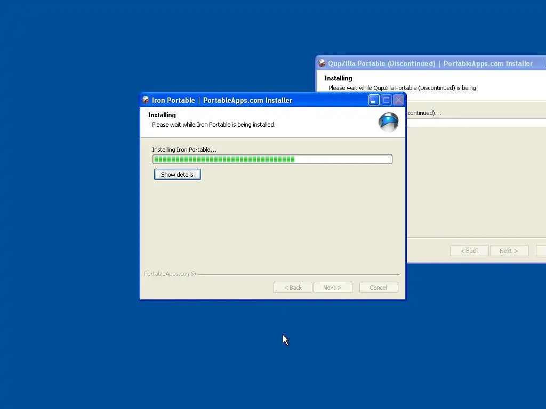Image resolution: width=546 pixels, height=409 pixels.
Task: Click the Iron Portable installer title bar text
Action: [222, 100]
